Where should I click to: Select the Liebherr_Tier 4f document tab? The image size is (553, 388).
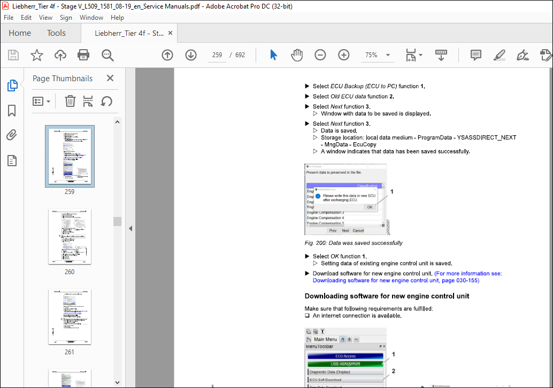coord(129,34)
